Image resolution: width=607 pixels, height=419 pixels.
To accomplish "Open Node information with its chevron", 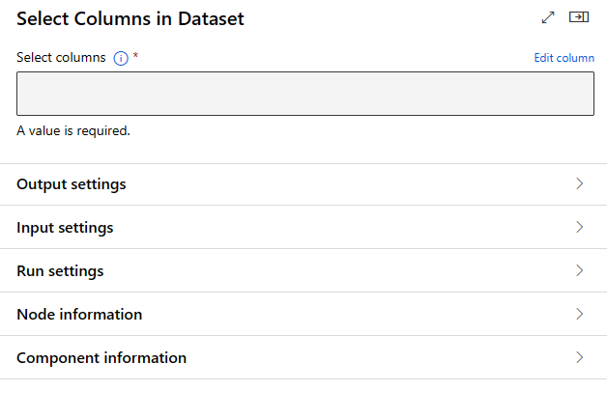I will tap(580, 315).
